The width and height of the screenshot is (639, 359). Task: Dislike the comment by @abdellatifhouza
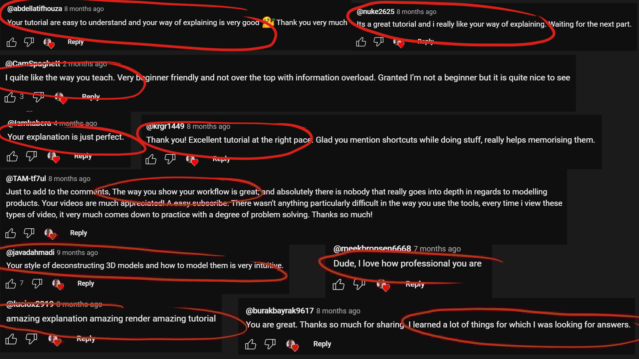pyautogui.click(x=29, y=42)
